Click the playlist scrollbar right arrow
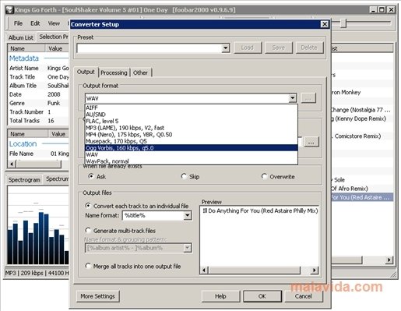 (389, 260)
